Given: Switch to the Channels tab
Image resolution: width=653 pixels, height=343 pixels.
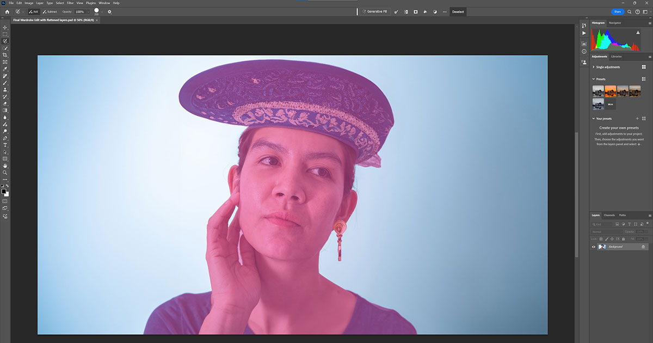Looking at the screenshot, I should [x=609, y=215].
